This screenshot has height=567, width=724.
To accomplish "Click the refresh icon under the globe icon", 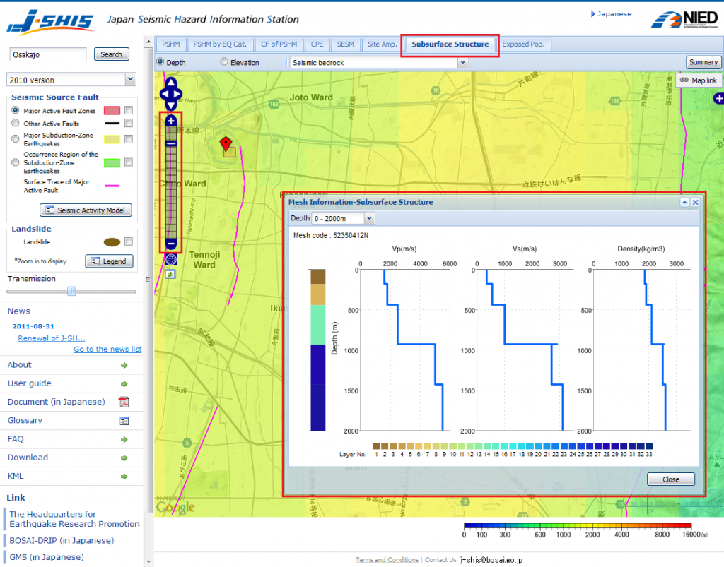I will pyautogui.click(x=170, y=274).
